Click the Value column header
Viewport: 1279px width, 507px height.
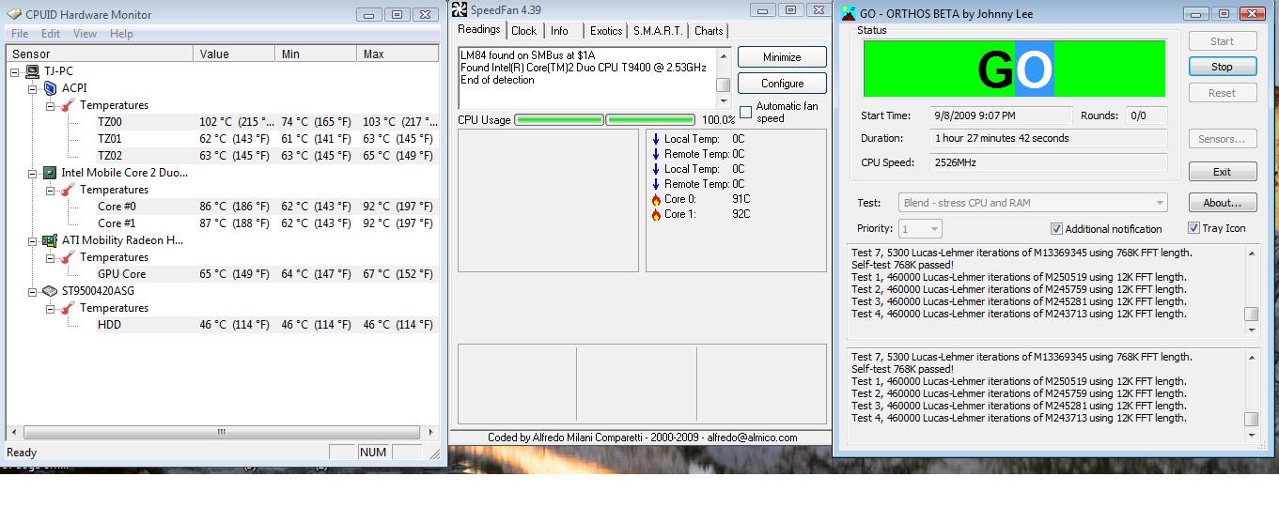click(234, 54)
